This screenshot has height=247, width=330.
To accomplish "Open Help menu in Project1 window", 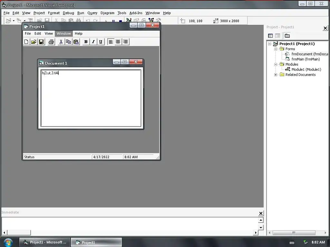I will point(79,33).
